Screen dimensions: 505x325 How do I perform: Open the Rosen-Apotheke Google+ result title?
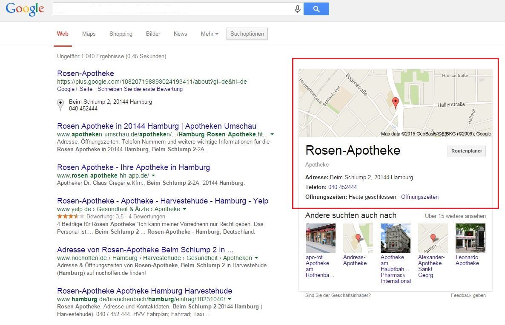point(85,73)
